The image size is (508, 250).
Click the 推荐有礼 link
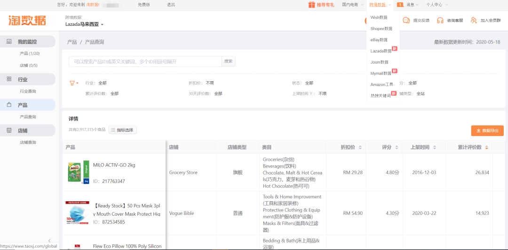point(325,5)
